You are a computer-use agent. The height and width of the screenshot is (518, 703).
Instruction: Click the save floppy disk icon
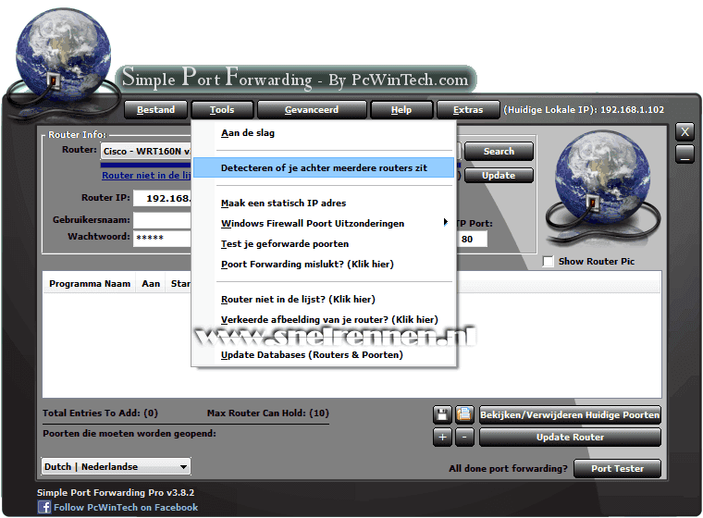point(442,414)
